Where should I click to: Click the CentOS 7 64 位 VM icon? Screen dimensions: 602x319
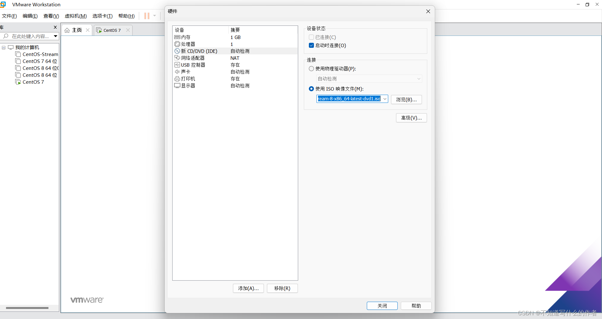tap(18, 61)
